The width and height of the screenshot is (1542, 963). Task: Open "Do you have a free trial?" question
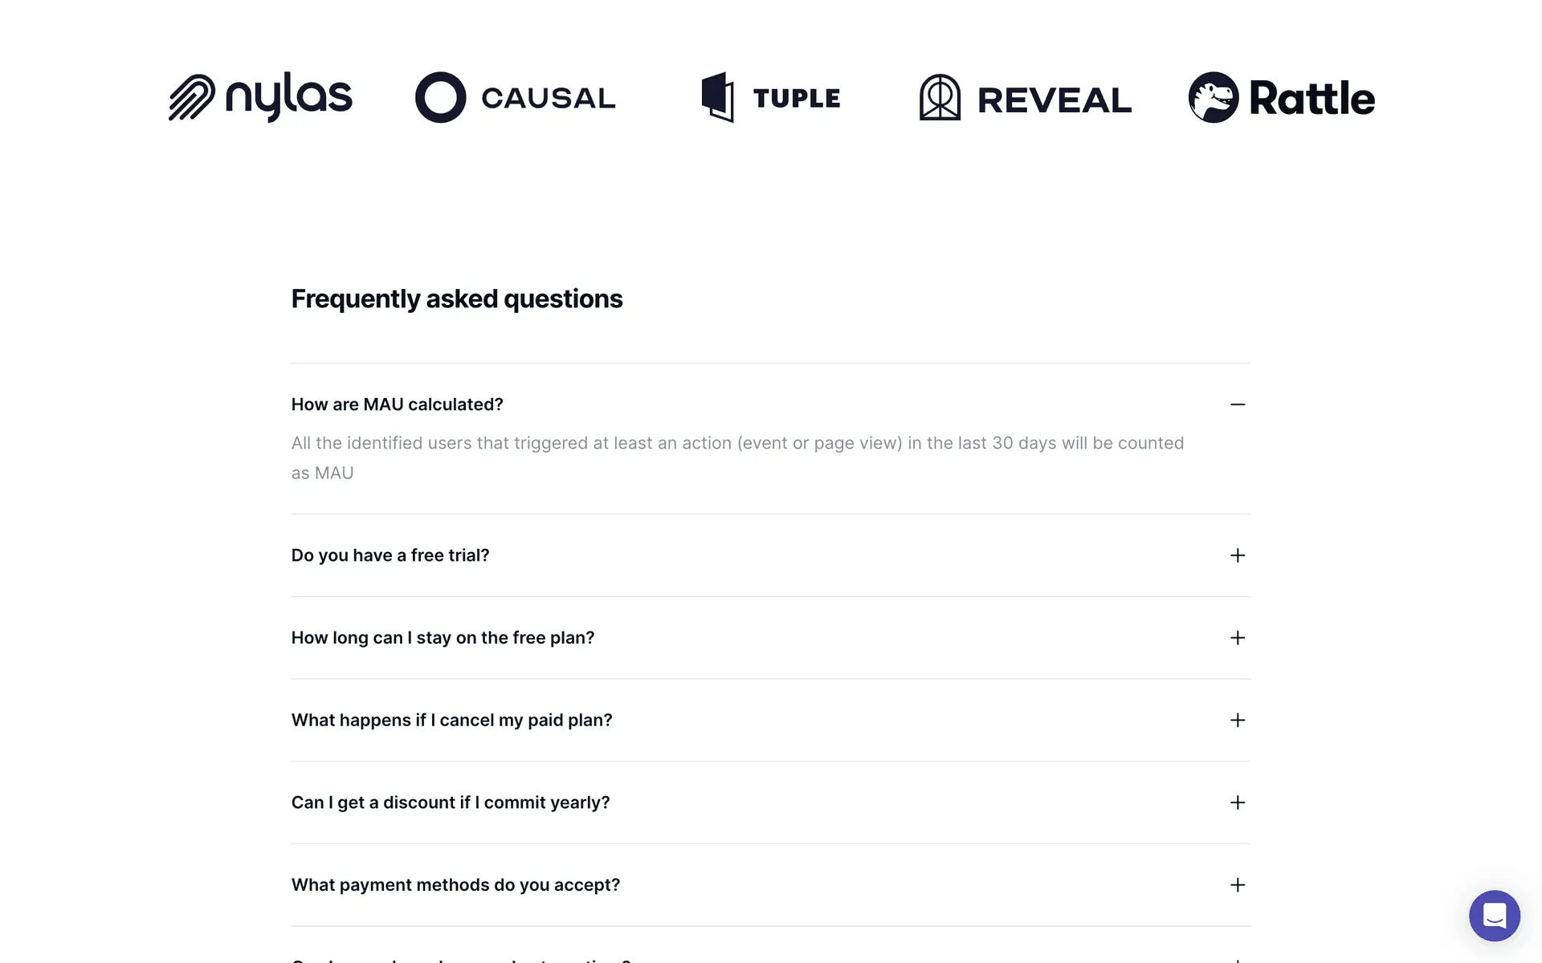tap(390, 555)
